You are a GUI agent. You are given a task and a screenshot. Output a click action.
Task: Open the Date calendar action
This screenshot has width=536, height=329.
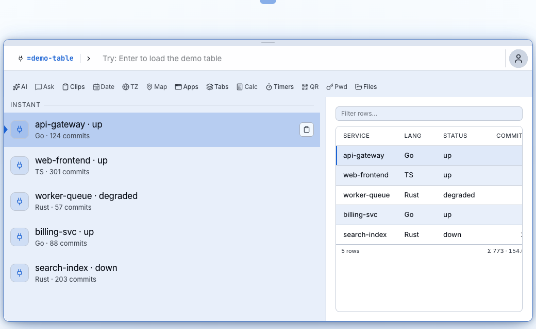coord(104,87)
